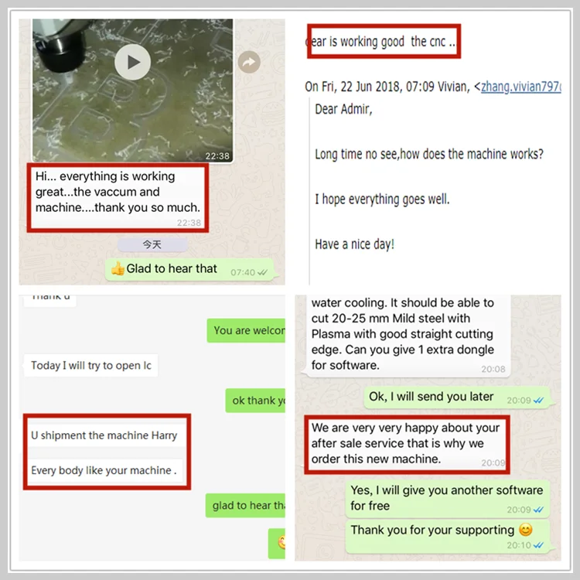This screenshot has width=580, height=580.
Task: Play the CNC cutting video
Action: (132, 62)
